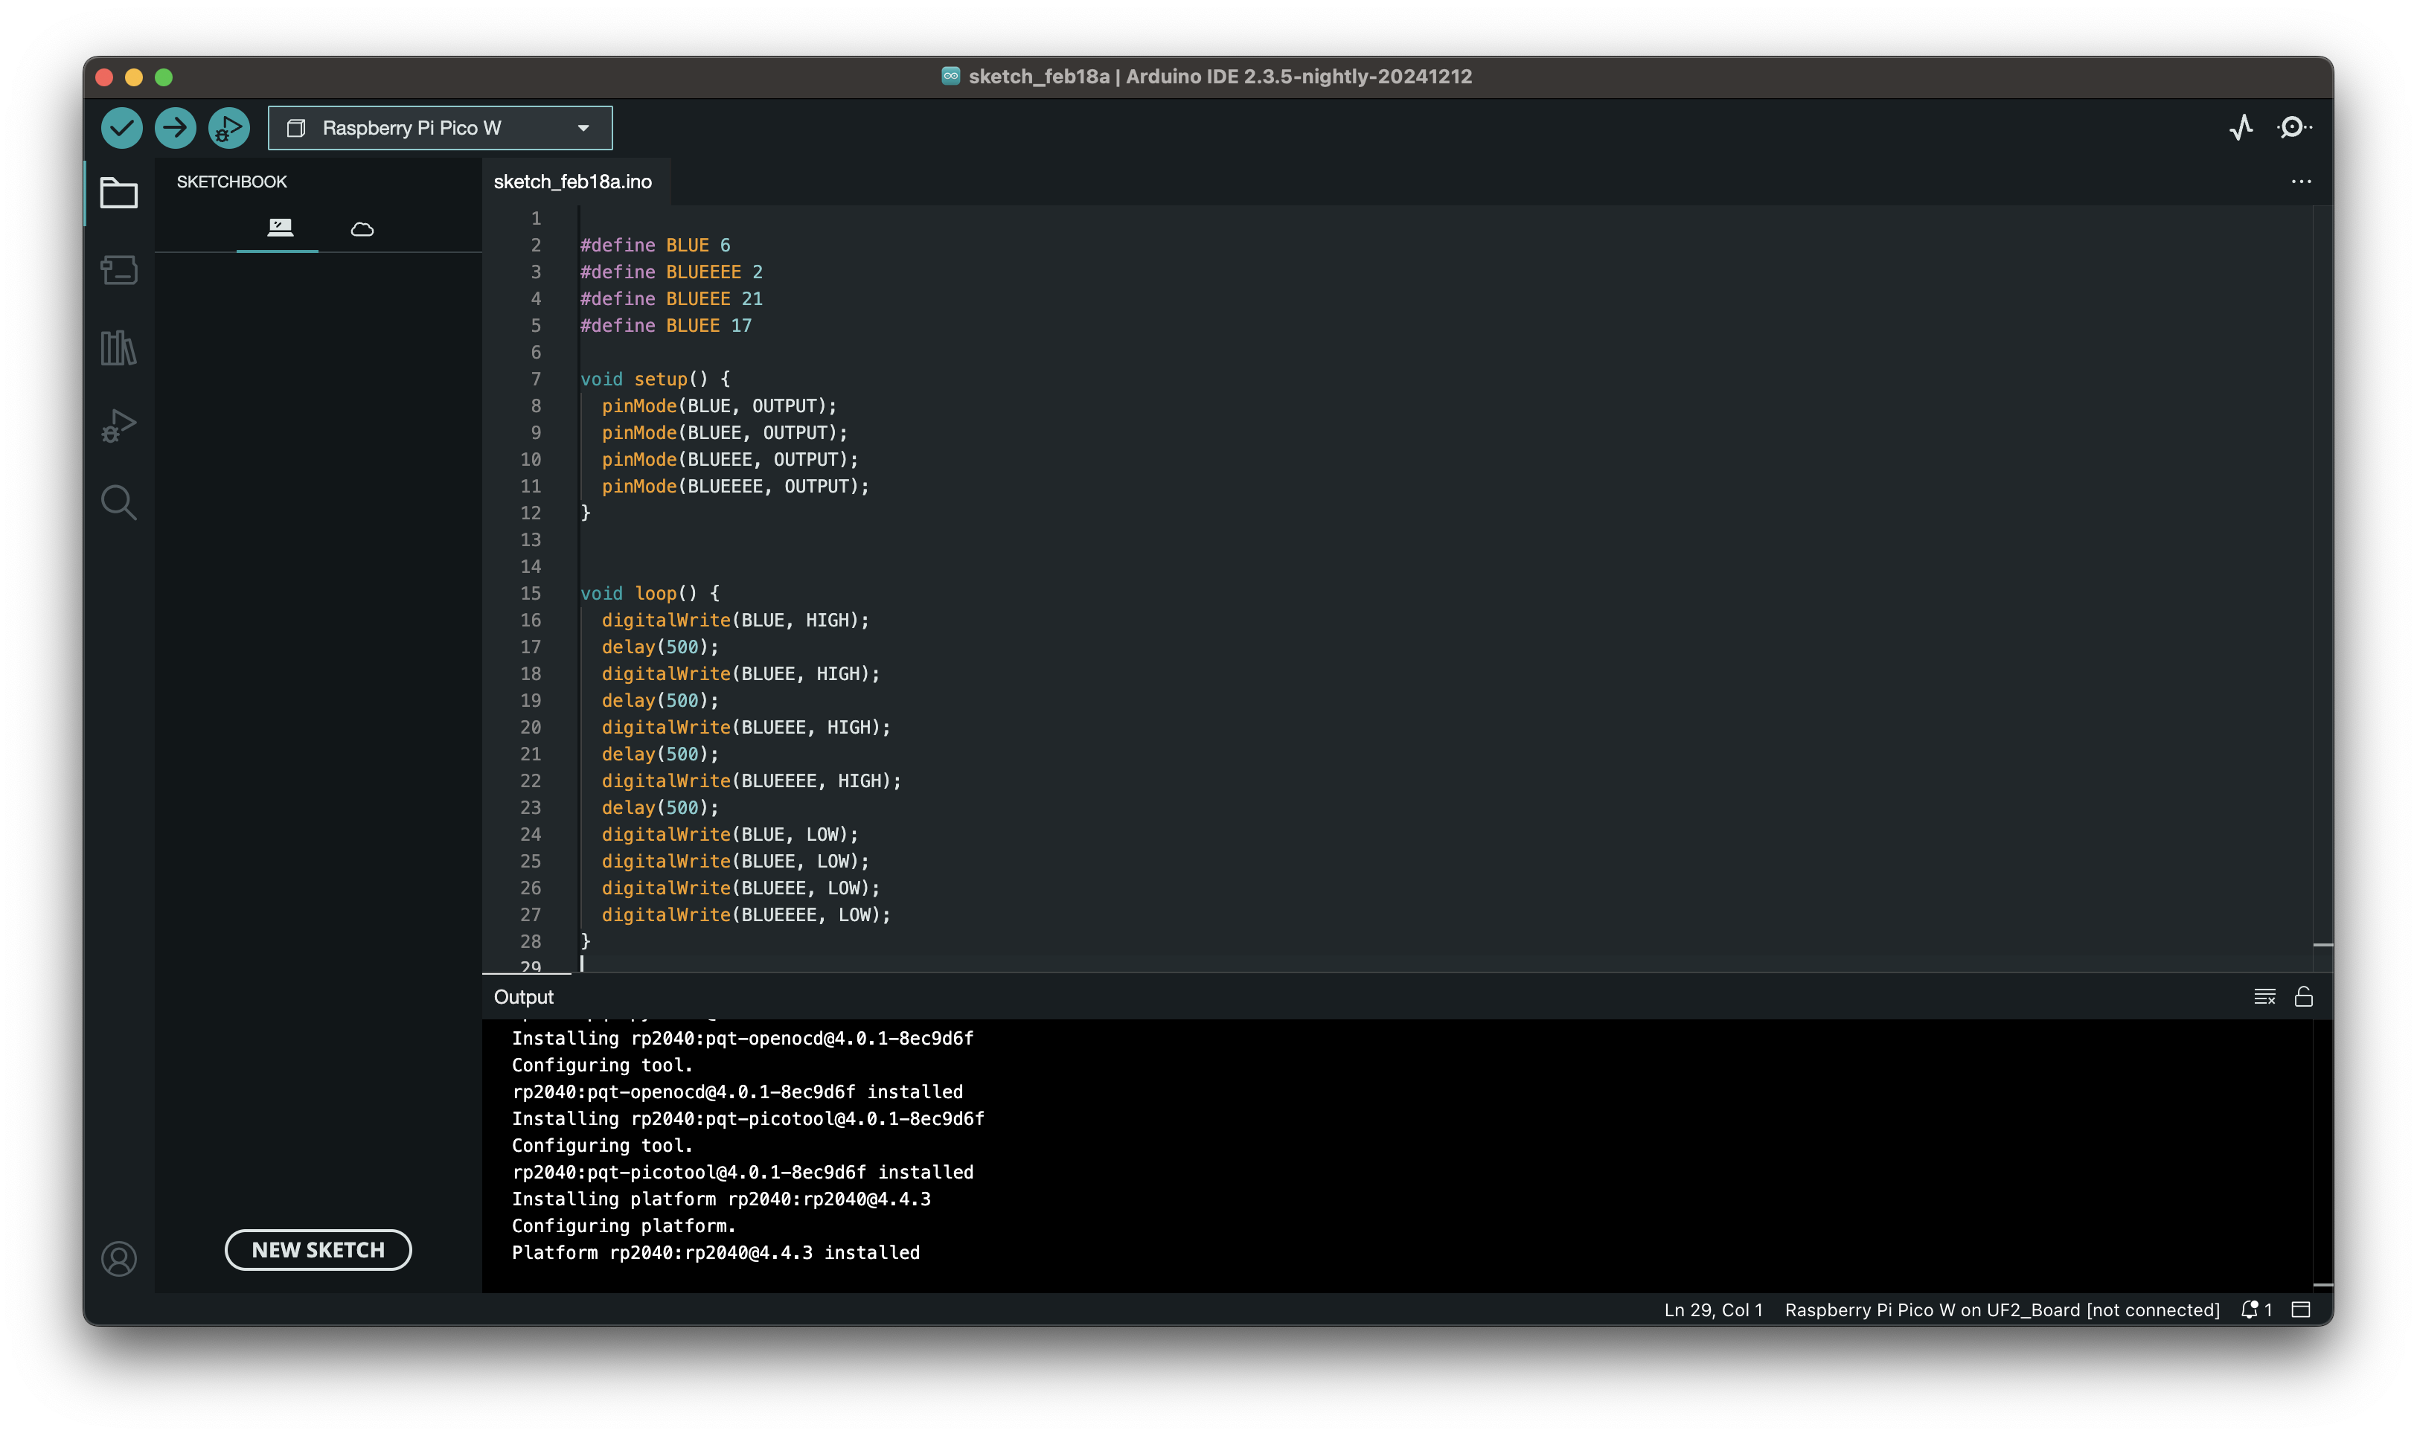
Task: Start debugging with the Debug toolbar button
Action: pos(229,128)
